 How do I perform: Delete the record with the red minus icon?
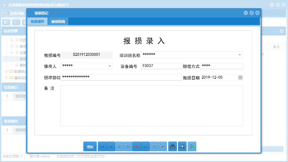click(137, 146)
